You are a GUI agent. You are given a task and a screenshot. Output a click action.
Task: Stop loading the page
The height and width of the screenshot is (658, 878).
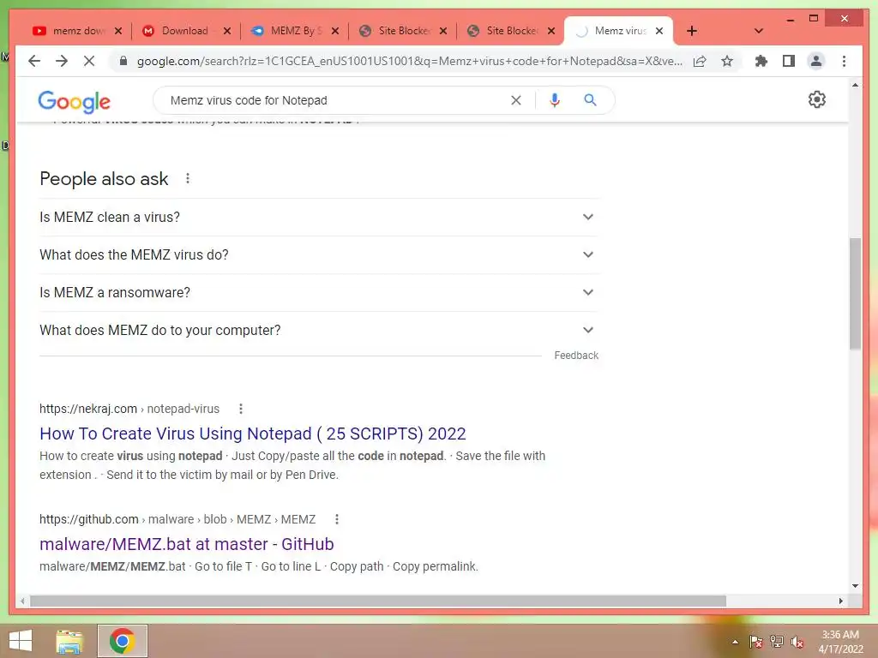(x=89, y=61)
